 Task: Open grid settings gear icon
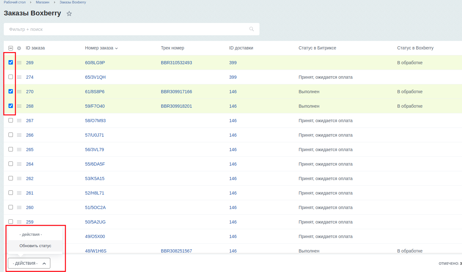[x=19, y=48]
